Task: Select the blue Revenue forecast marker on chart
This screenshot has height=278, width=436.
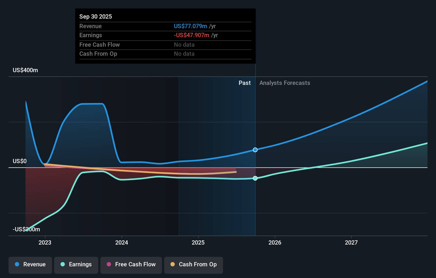Action: point(255,150)
